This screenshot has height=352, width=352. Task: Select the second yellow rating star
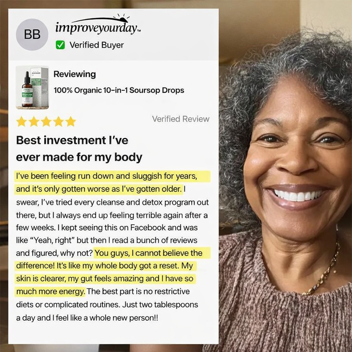[34, 121]
